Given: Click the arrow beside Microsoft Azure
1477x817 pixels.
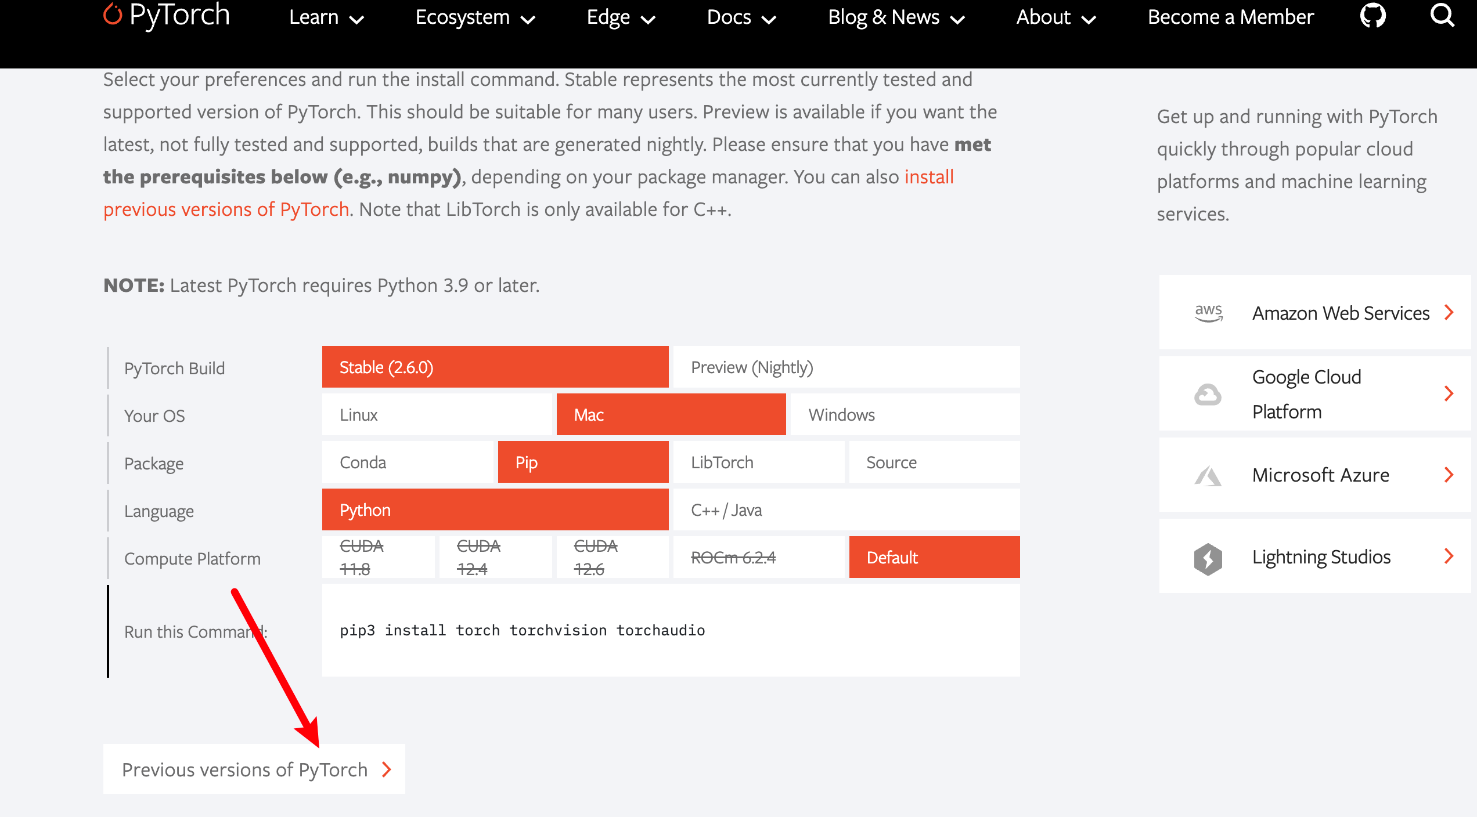Looking at the screenshot, I should tap(1449, 475).
